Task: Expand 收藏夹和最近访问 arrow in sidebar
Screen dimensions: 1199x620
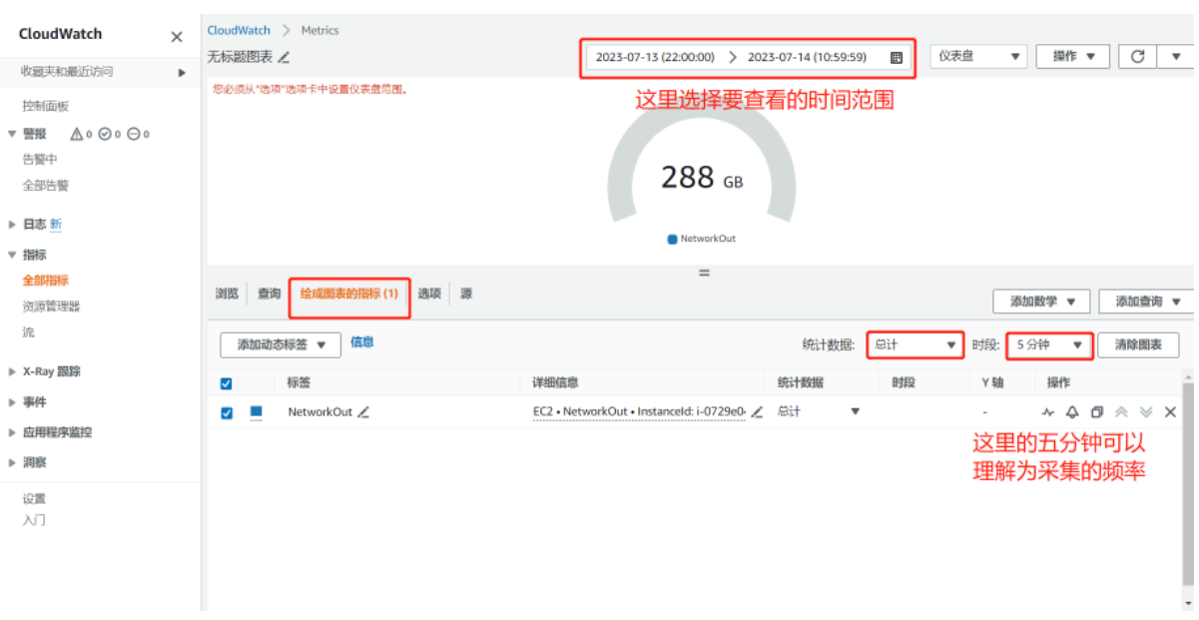Action: (182, 72)
